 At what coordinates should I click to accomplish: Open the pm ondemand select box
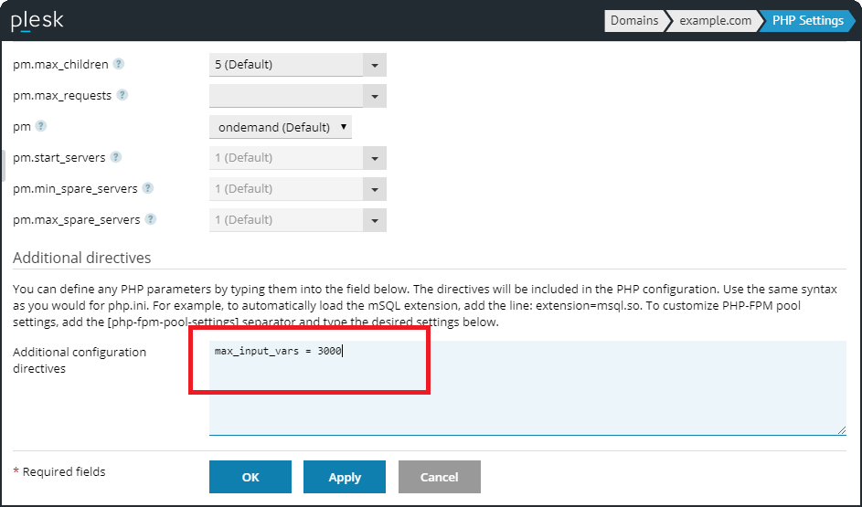coord(281,127)
